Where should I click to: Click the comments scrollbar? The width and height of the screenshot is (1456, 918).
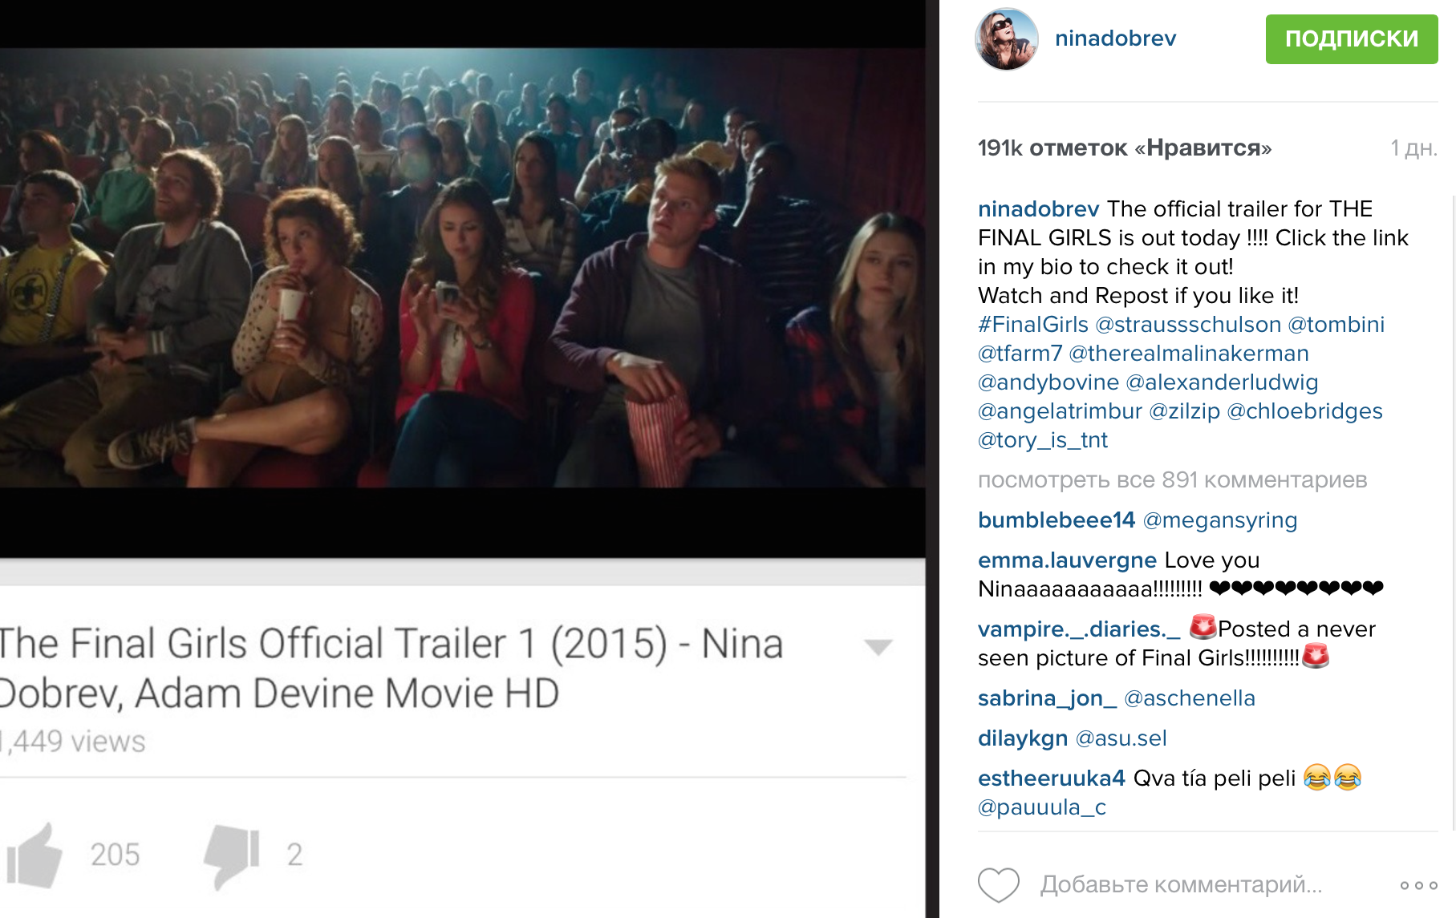[1453, 513]
